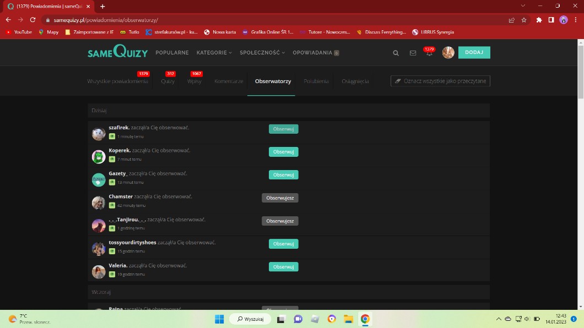584x328 pixels.
Task: Click the browser address bar
Action: tap(275, 20)
